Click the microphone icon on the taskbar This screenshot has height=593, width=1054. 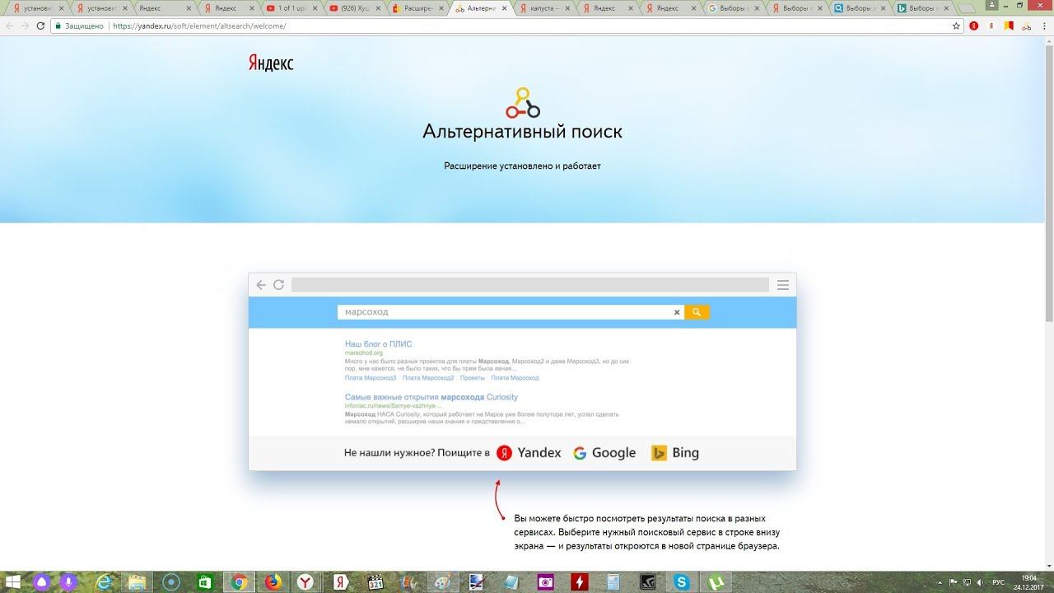click(70, 582)
